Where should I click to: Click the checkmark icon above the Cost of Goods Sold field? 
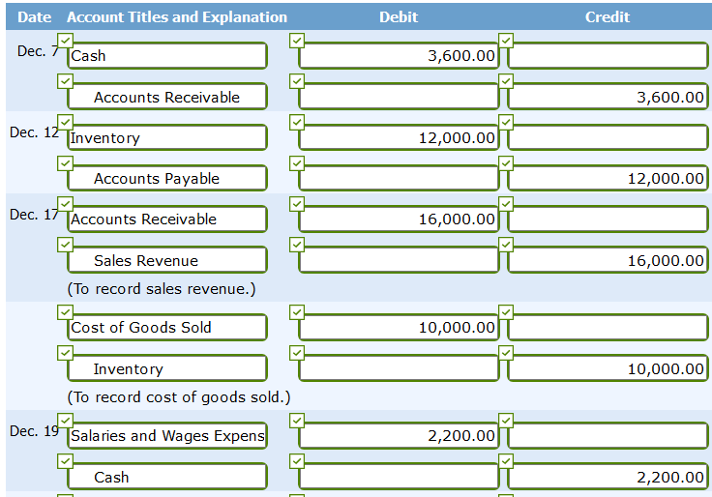(x=66, y=311)
